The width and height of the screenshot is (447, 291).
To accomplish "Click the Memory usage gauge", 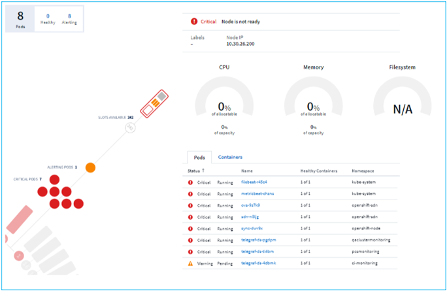I will (313, 97).
